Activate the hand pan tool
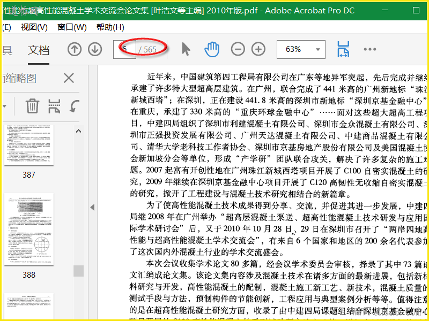Viewport: 429px width, 321px height. (x=212, y=49)
